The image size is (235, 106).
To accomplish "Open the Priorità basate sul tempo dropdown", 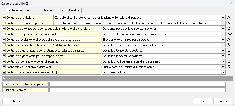I will click(x=223, y=67).
